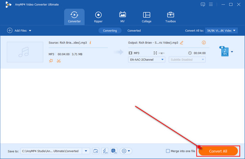Open the feedback chat icon in title bar
The image size is (245, 159).
203,4
